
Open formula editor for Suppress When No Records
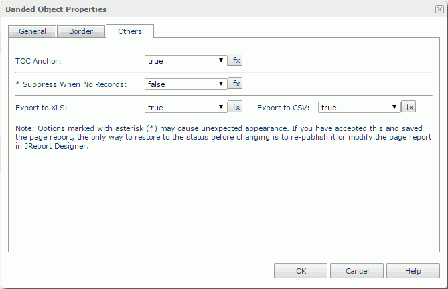coord(235,84)
